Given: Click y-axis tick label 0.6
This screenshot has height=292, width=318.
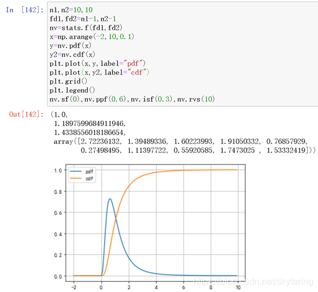Looking at the screenshot, I should [x=58, y=213].
